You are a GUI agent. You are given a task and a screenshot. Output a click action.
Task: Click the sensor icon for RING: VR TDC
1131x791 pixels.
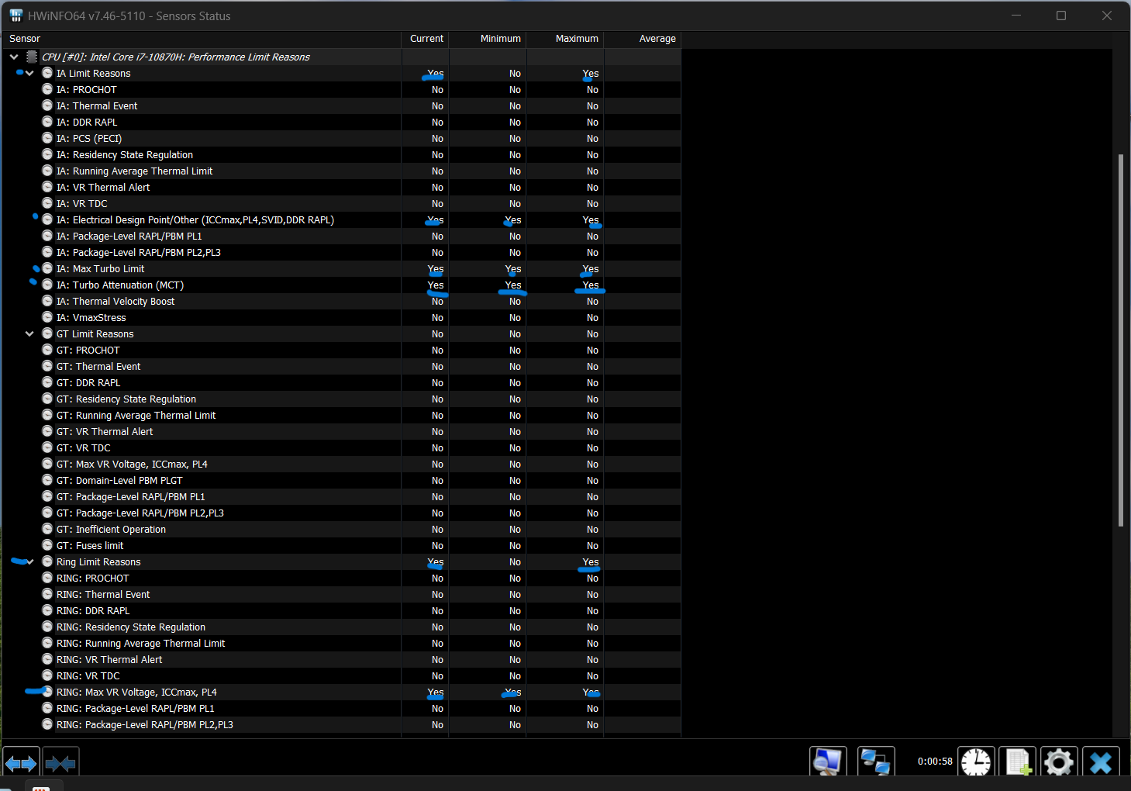[47, 675]
